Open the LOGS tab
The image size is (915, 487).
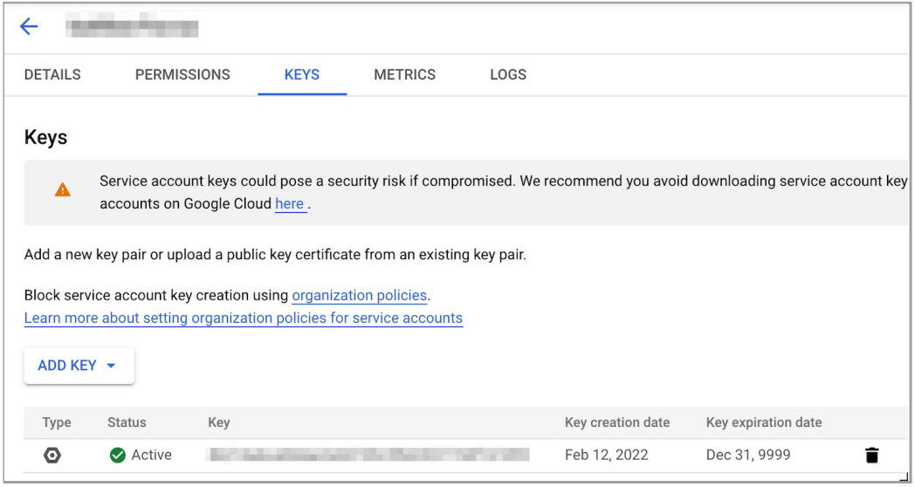coord(508,74)
